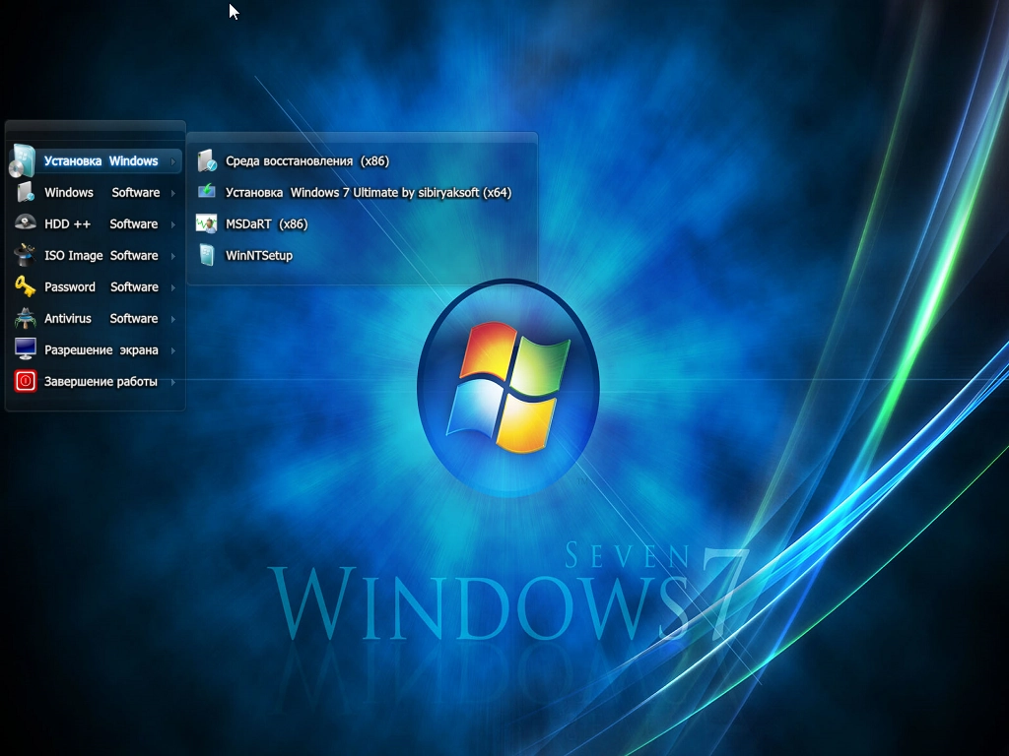Expand the HDD ++ Software submenu arrow
Viewport: 1009px width, 756px height.
click(x=172, y=224)
